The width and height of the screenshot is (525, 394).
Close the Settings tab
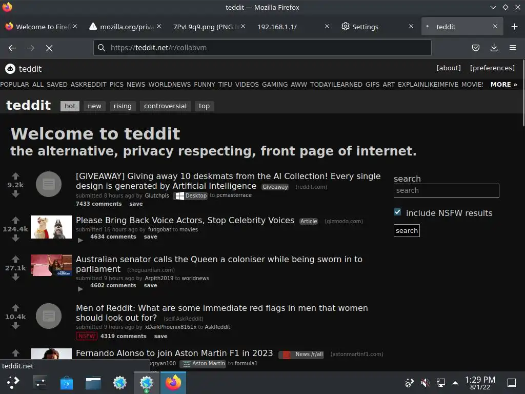click(411, 26)
